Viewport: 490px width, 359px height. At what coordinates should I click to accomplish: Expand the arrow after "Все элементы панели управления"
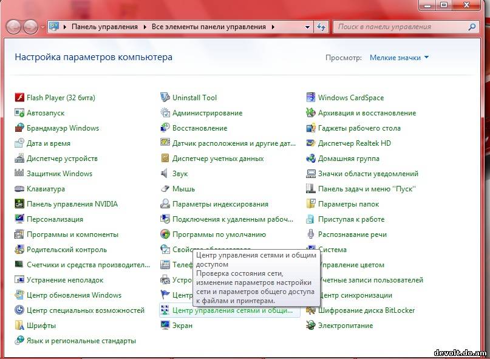pos(273,27)
